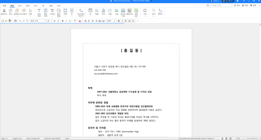Screen dimensions: 261x140
Task: Open the zoom percentage box
Action: coord(111,21)
